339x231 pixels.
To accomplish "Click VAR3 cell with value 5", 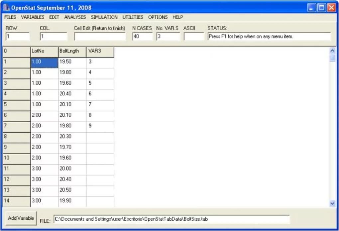I will click(x=100, y=84).
